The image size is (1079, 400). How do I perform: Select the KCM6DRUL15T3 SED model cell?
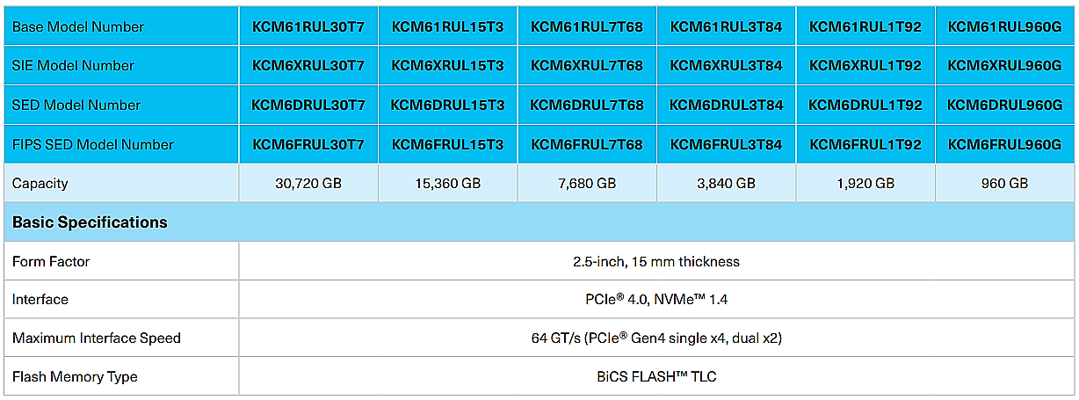[x=447, y=105]
